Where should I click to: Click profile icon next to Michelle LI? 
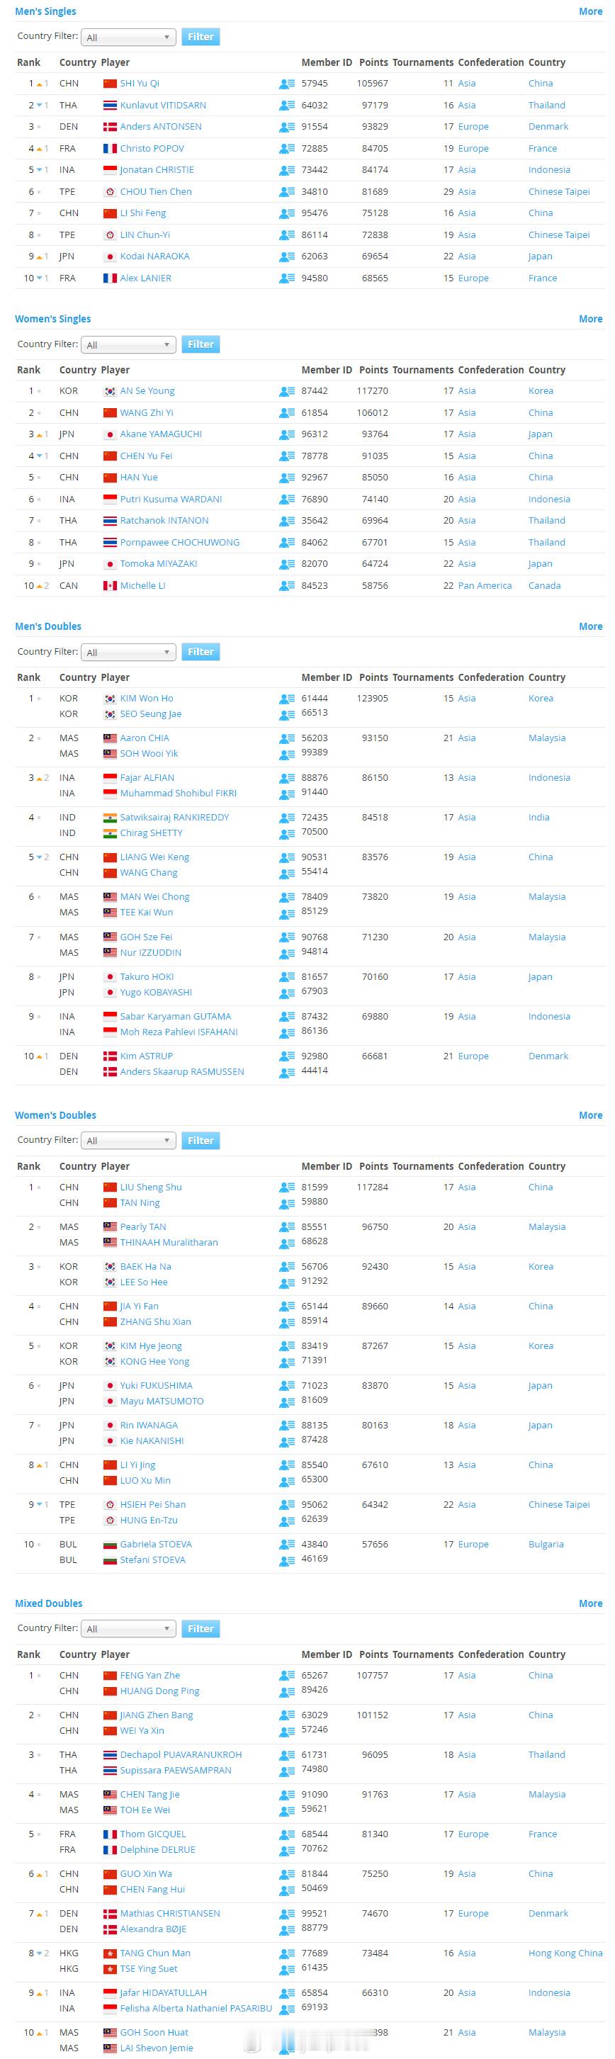286,586
